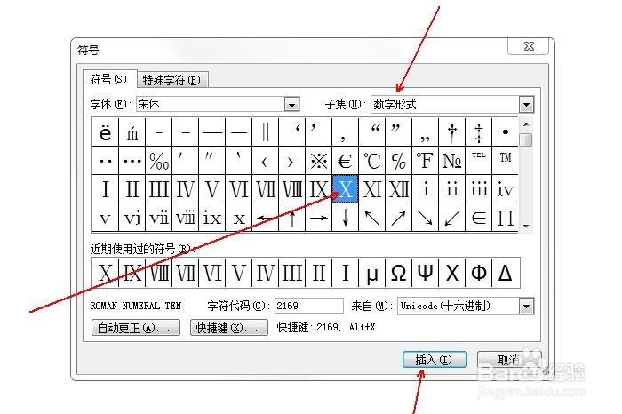Click symbol grid scroll down arrow
The width and height of the screenshot is (622, 414).
pyautogui.click(x=526, y=227)
